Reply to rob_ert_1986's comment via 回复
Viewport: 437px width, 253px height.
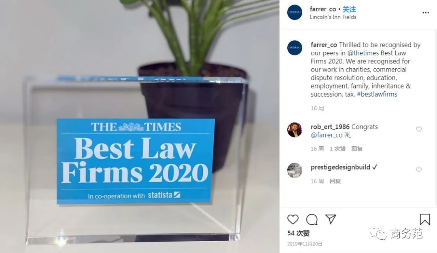[357, 149]
